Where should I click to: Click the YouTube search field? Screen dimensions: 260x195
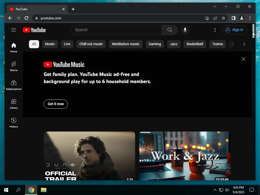(x=116, y=30)
